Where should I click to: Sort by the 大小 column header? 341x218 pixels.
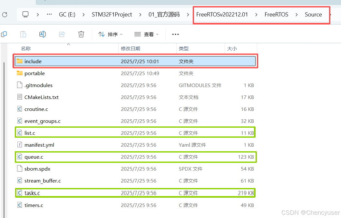tap(232, 48)
